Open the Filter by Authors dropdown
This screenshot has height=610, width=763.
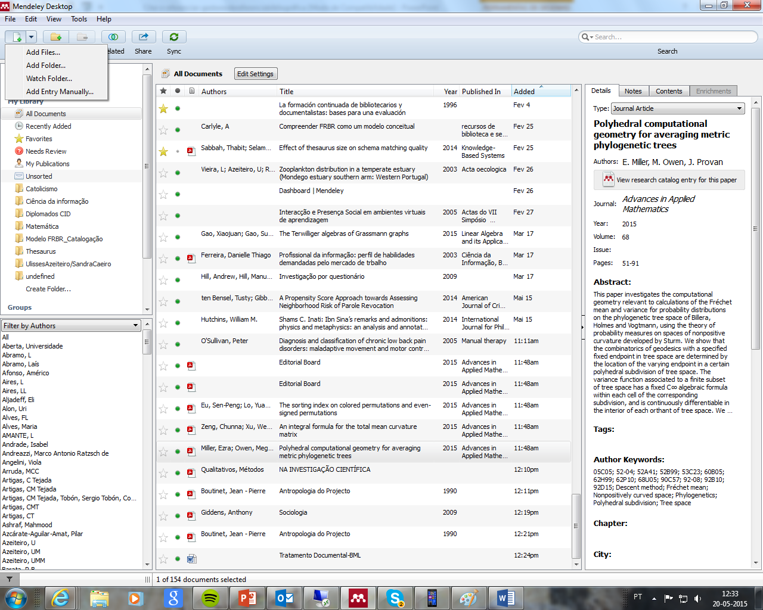point(71,326)
